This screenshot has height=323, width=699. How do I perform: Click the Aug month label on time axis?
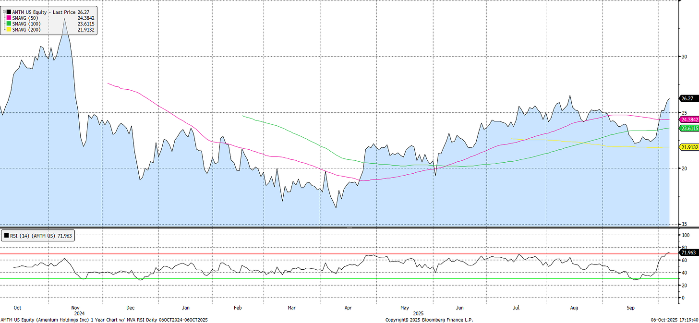click(574, 307)
